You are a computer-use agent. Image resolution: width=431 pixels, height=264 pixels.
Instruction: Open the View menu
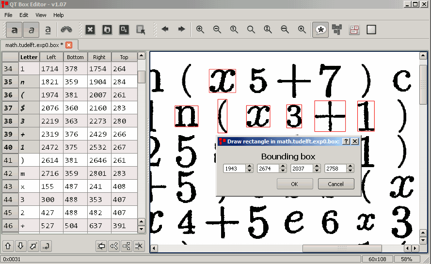tap(41, 15)
